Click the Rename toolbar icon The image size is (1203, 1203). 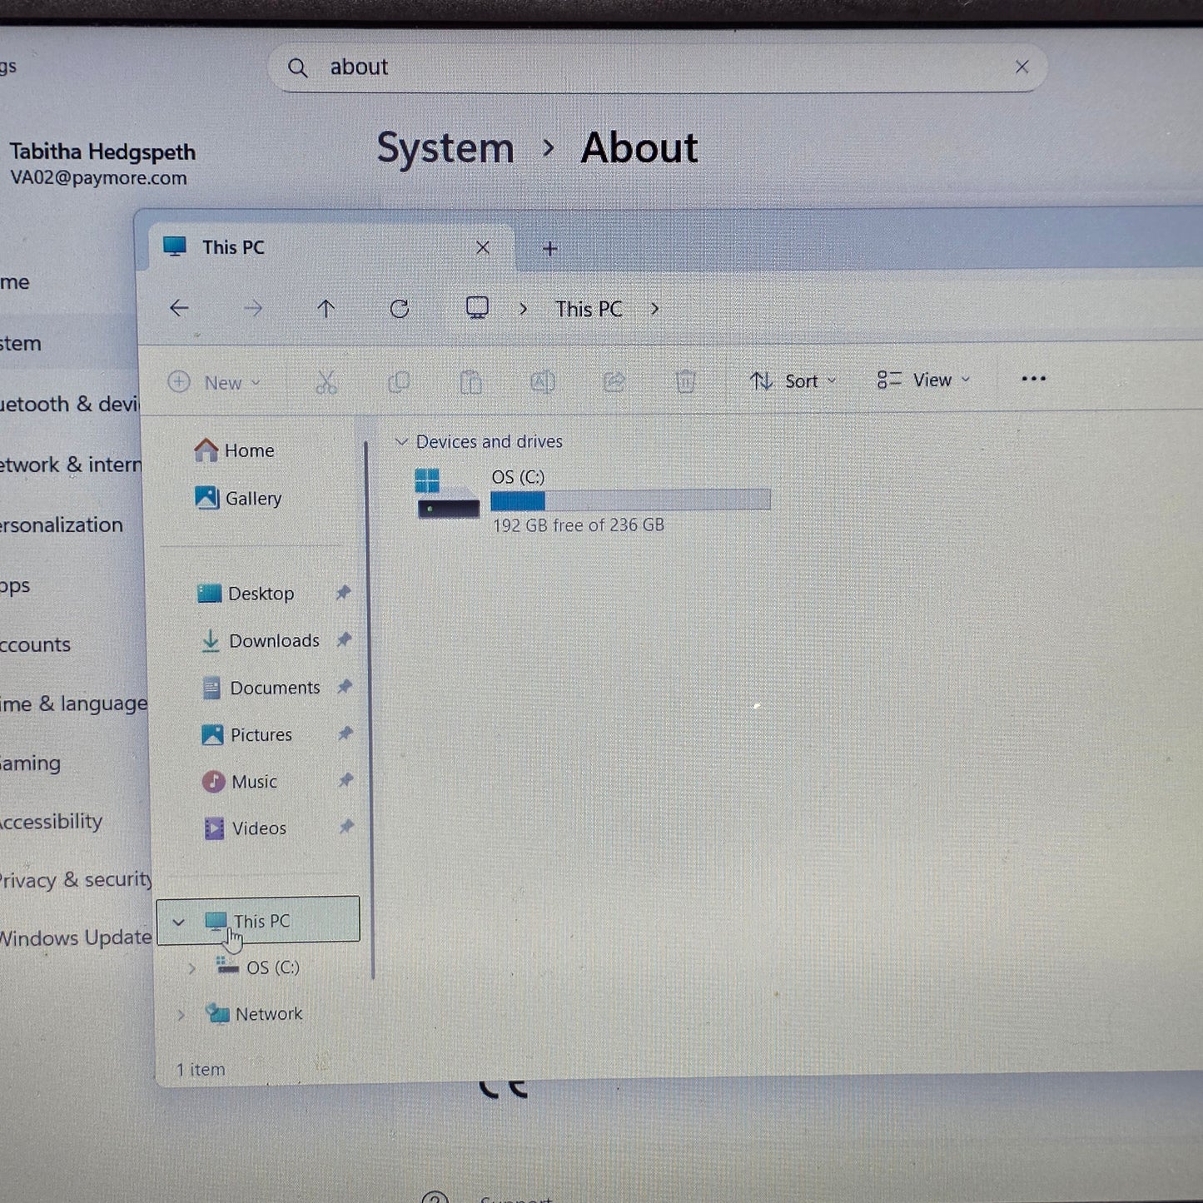[x=543, y=382]
